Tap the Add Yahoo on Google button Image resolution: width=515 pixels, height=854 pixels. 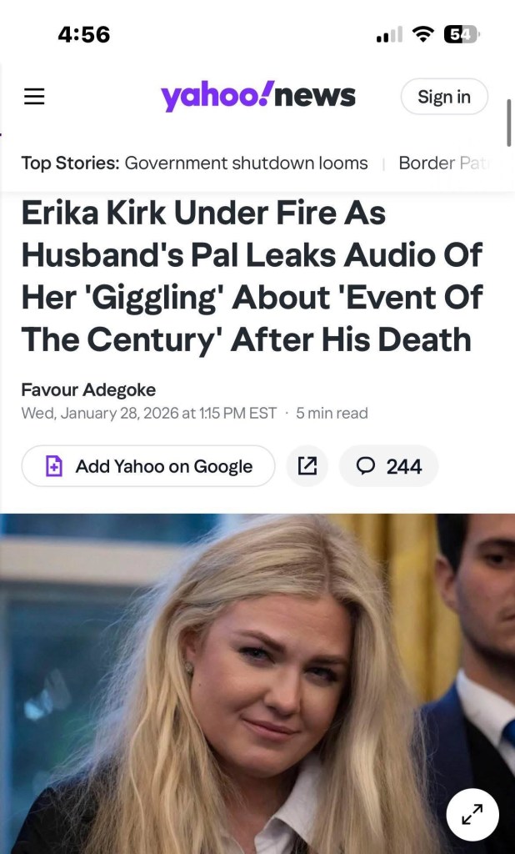148,466
